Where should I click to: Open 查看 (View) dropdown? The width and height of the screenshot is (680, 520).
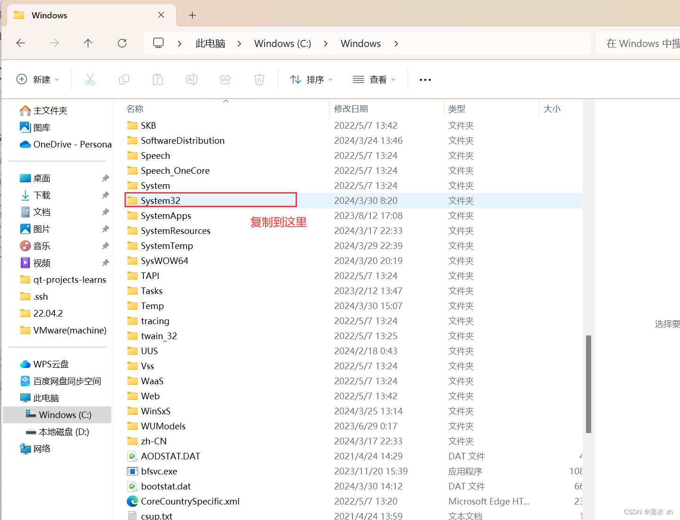pyautogui.click(x=375, y=79)
